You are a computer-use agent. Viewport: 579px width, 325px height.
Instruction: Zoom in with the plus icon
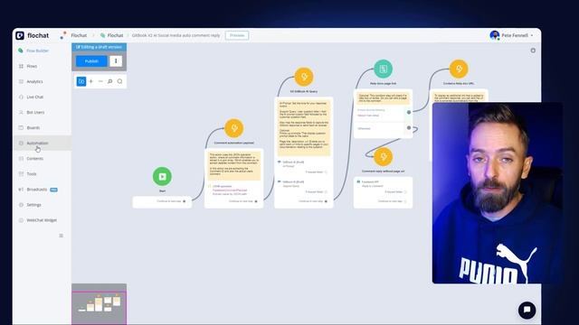point(91,81)
